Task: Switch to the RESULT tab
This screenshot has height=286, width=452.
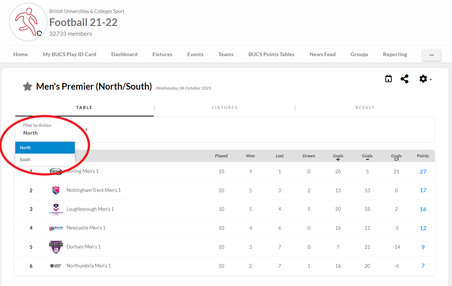Action: click(x=365, y=107)
